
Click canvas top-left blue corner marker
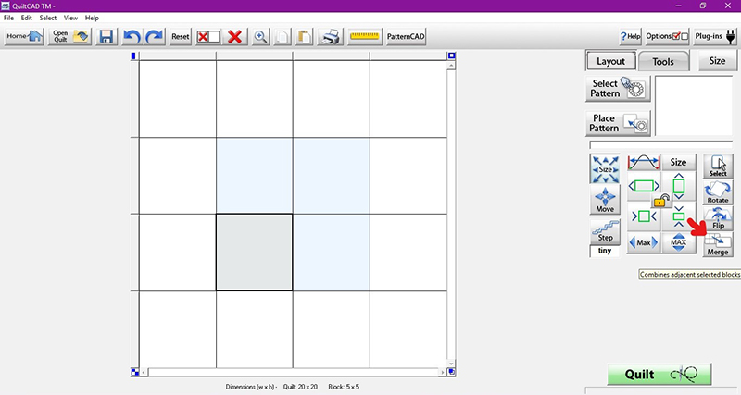point(133,56)
